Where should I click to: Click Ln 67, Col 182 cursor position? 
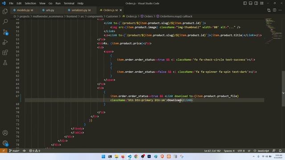tap(212, 151)
